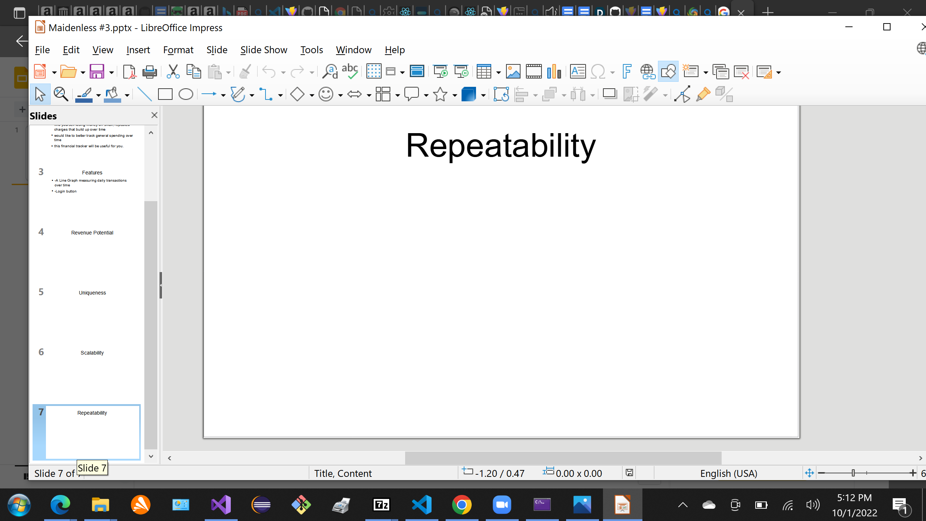Select the Rectangle drawing tool
Image resolution: width=926 pixels, height=521 pixels.
pyautogui.click(x=165, y=94)
